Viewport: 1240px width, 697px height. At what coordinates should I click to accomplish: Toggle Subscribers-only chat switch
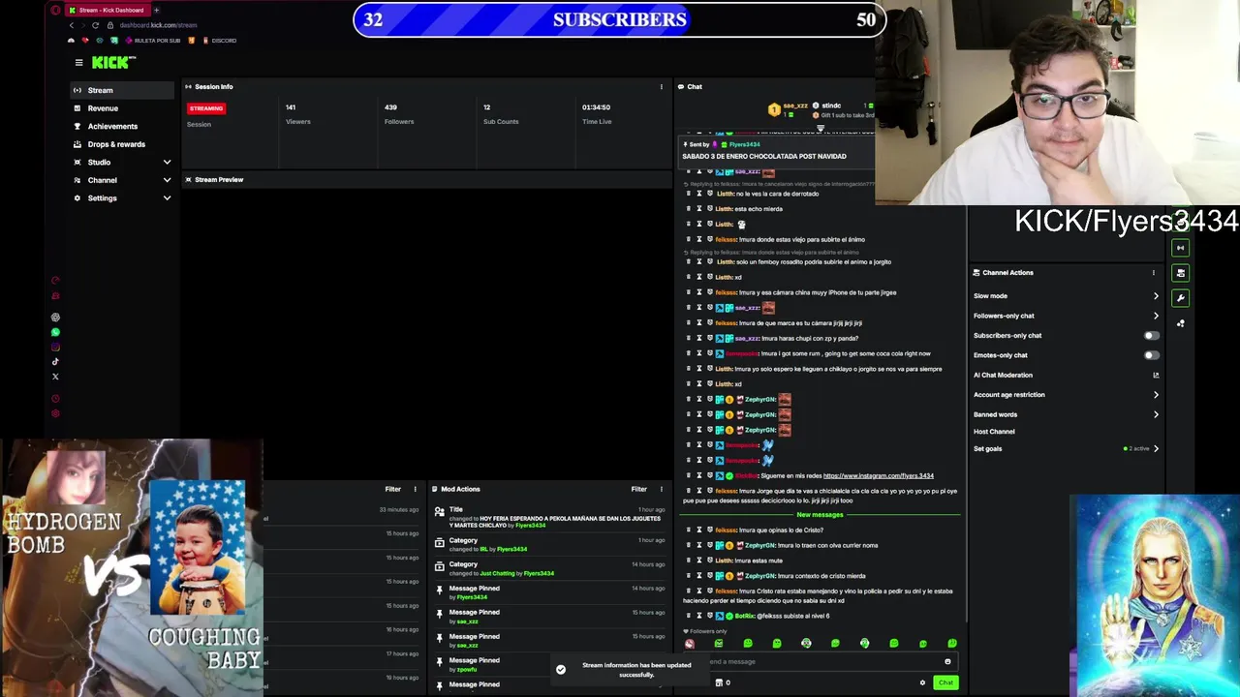coord(1151,336)
